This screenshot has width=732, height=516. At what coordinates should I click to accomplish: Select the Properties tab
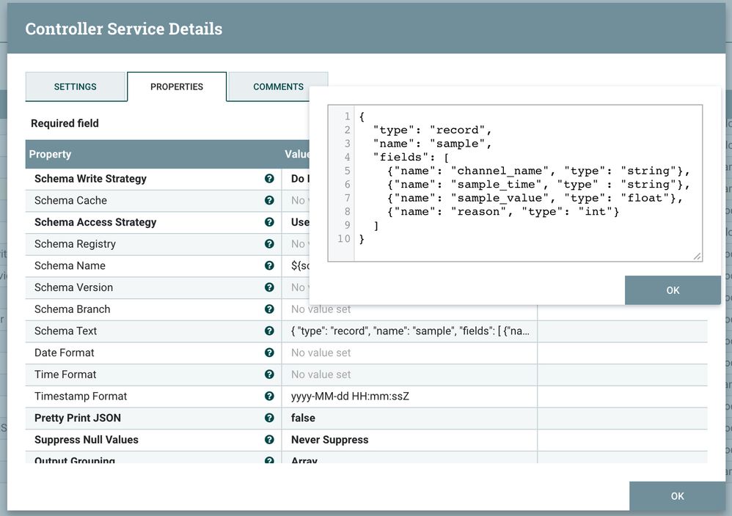point(177,86)
